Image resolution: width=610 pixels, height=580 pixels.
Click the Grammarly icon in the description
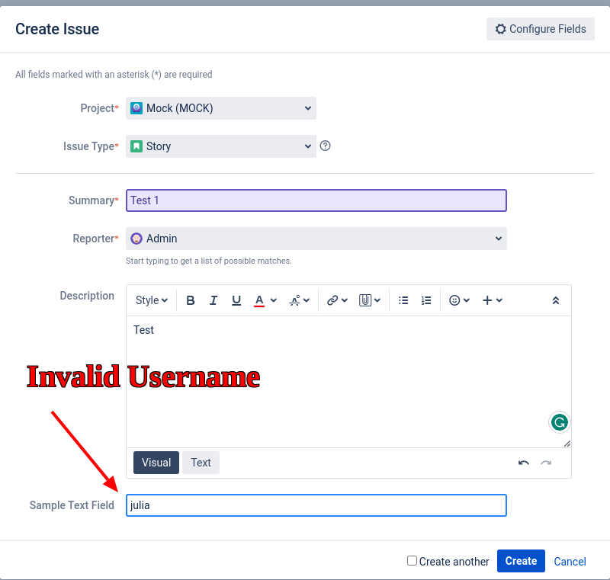point(560,422)
